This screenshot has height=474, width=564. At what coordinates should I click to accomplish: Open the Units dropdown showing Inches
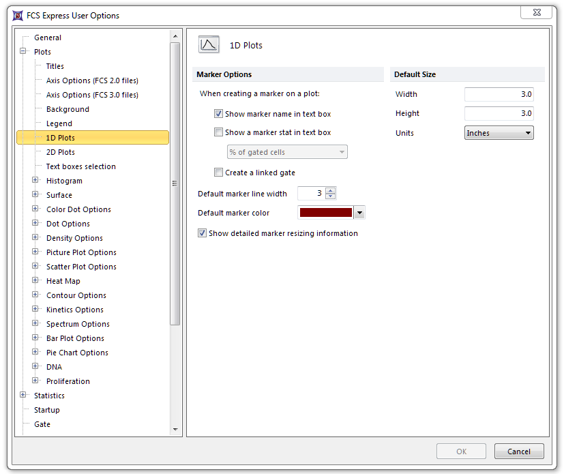tap(499, 133)
